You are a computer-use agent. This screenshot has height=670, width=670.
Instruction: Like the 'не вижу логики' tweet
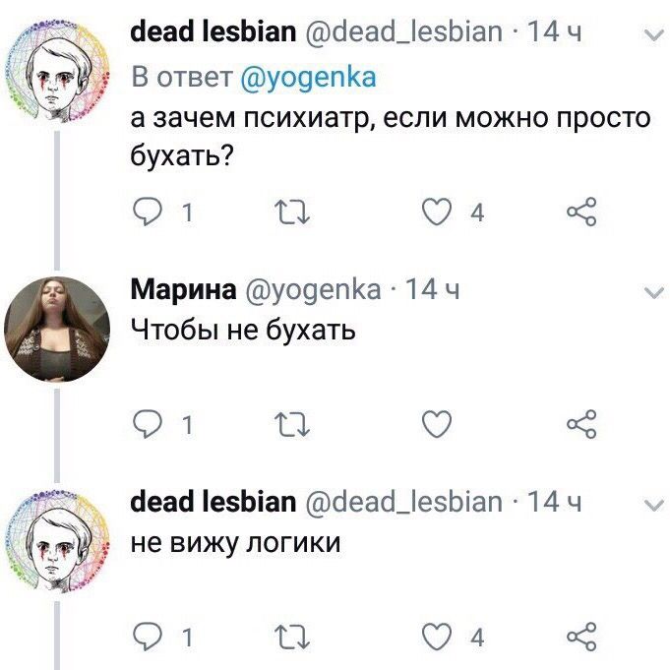tap(437, 637)
